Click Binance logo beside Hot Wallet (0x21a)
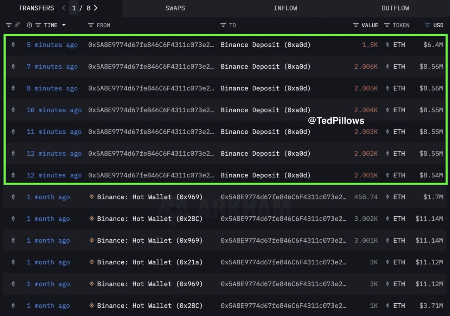 [91, 262]
